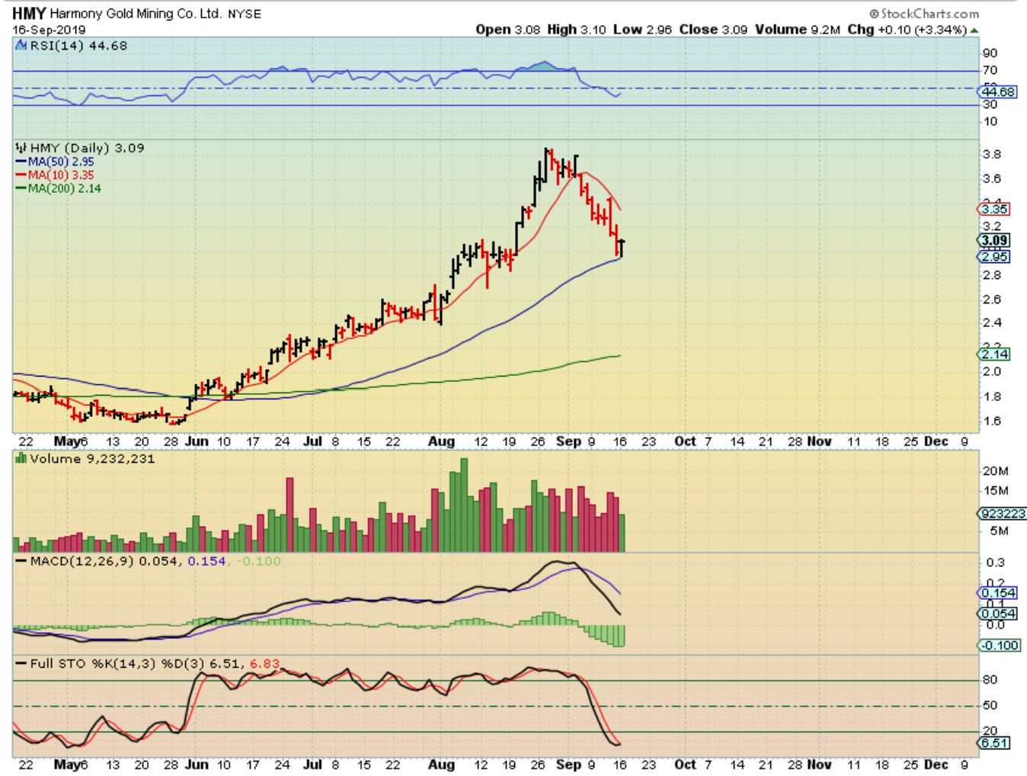
Task: Click the 0.154 signal tag on MACD axis
Action: 998,593
